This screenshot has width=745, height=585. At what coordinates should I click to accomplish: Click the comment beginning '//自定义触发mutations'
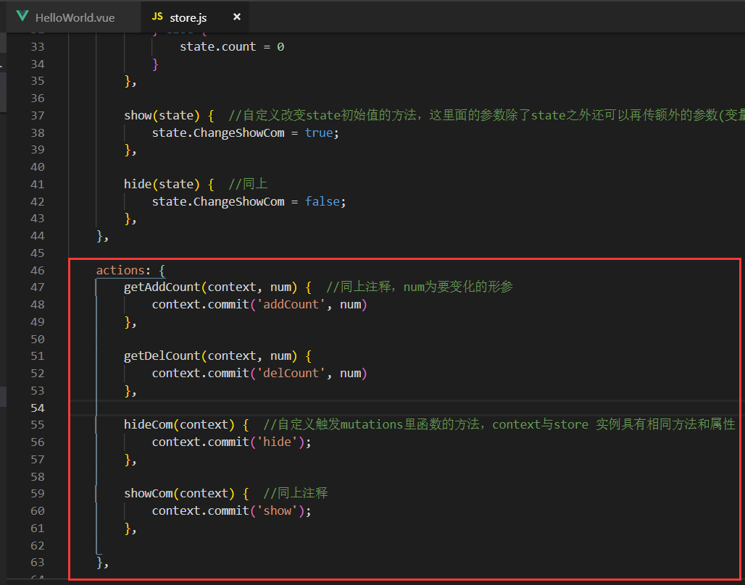pos(499,424)
